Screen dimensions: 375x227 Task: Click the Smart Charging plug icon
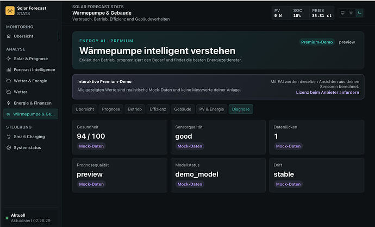point(9,137)
